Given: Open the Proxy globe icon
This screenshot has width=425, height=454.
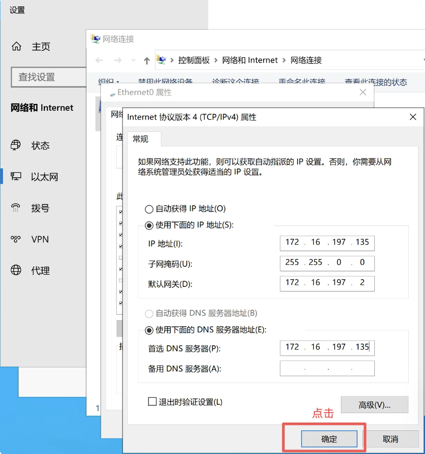Looking at the screenshot, I should pos(16,270).
